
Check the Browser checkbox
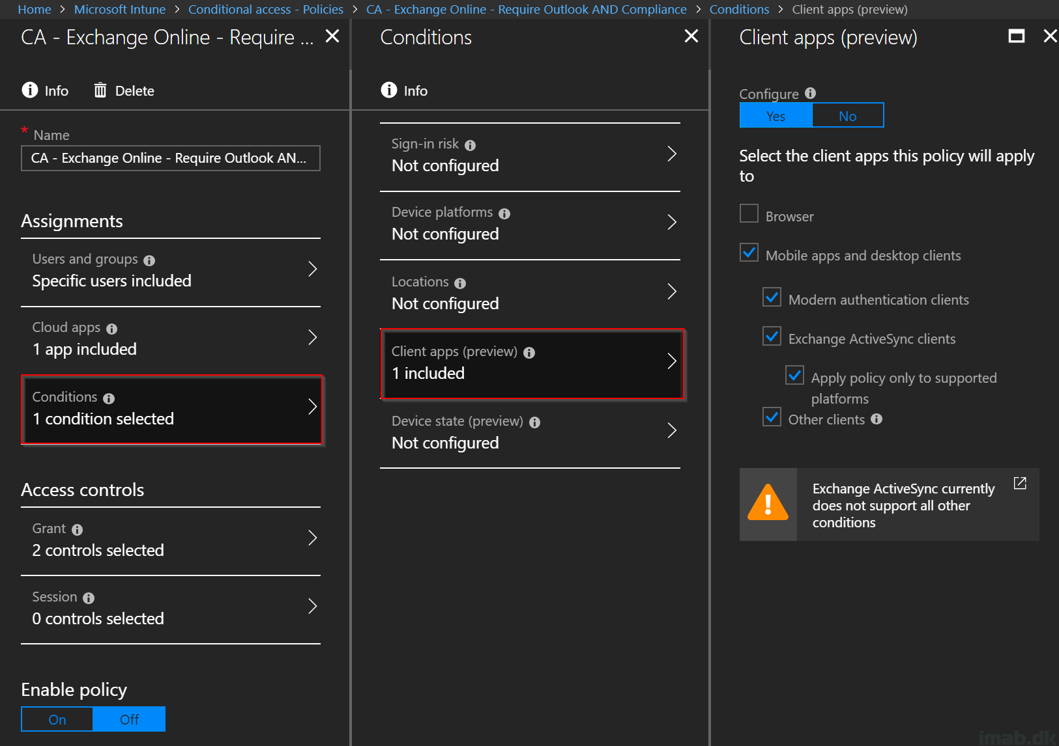(749, 213)
